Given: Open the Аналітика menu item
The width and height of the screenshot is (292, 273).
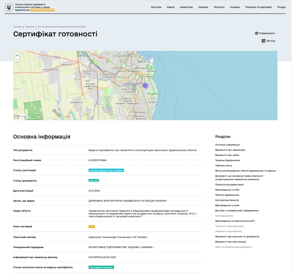Looking at the screenshot, I should (x=186, y=7).
